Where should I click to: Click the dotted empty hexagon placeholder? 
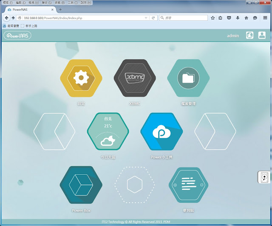(x=135, y=185)
